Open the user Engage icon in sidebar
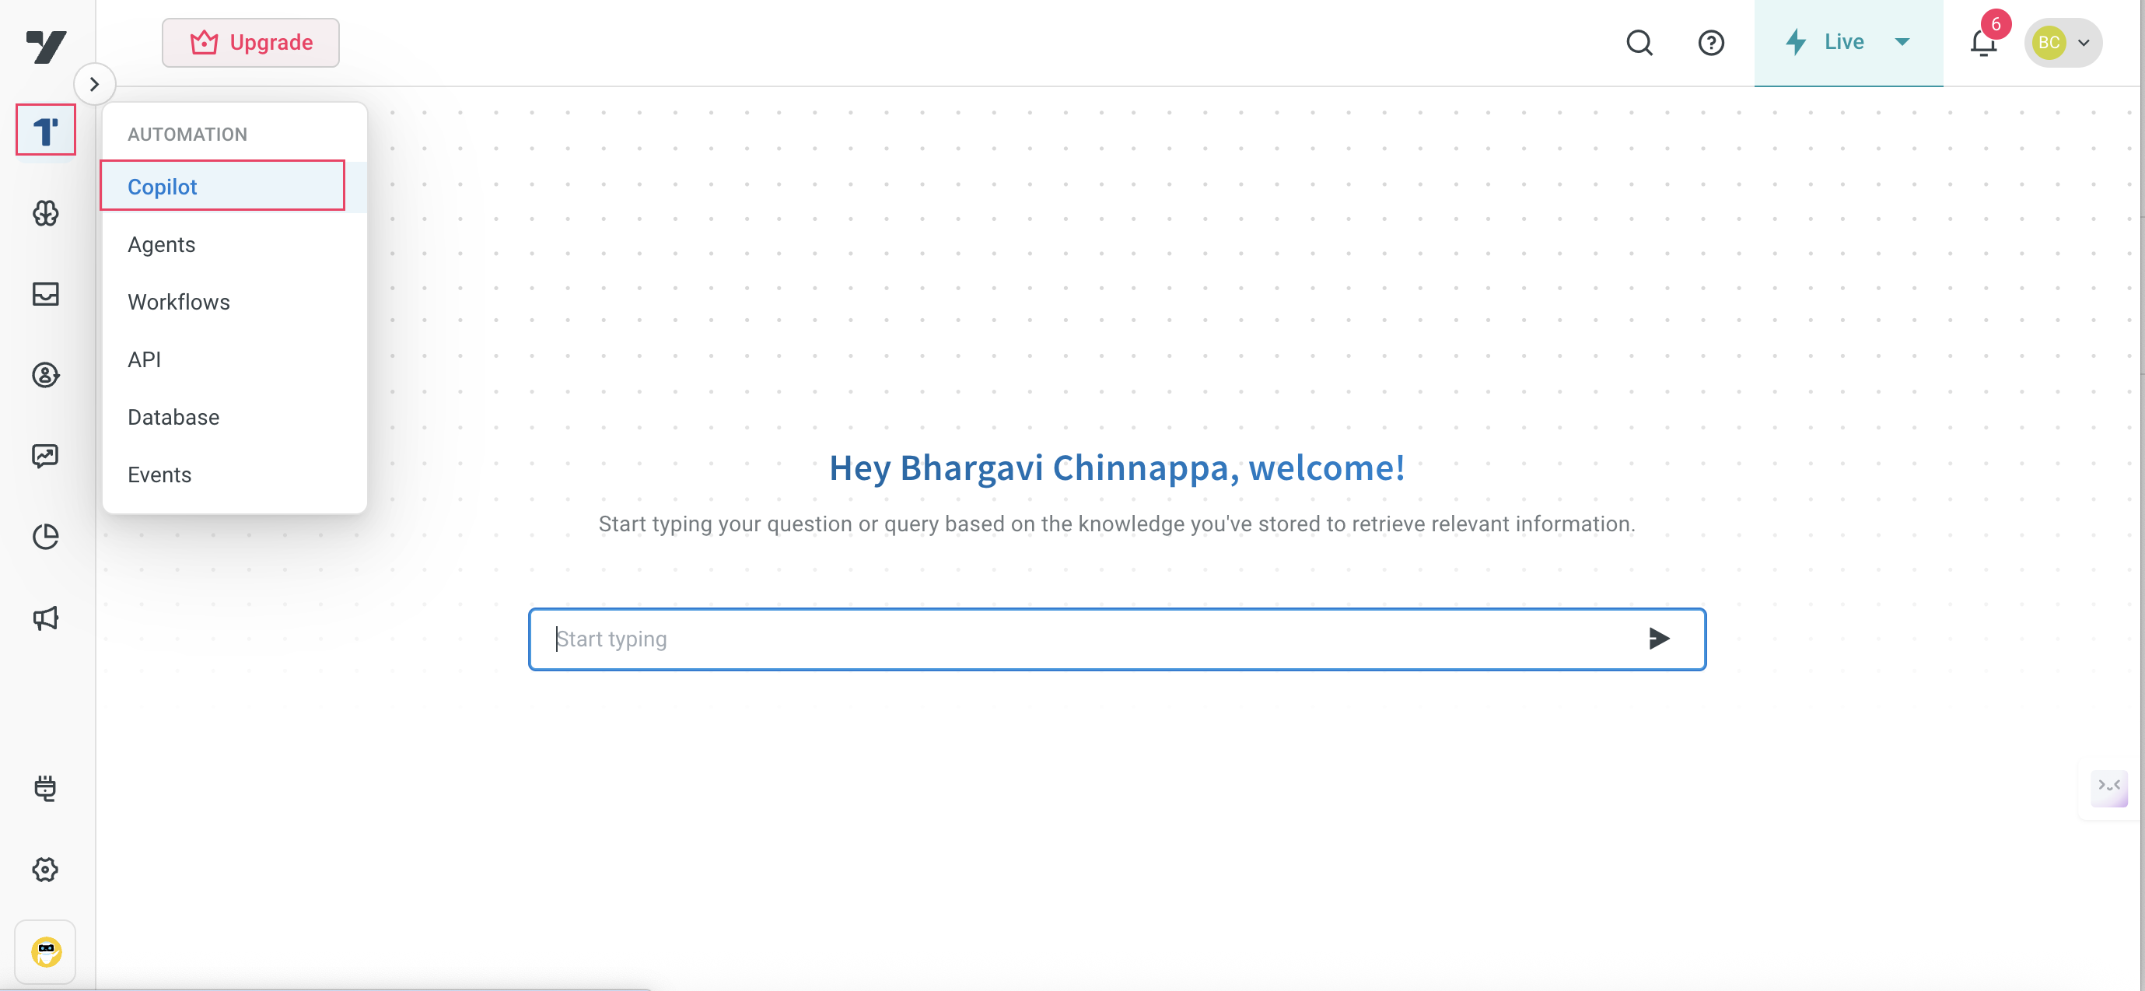The height and width of the screenshot is (991, 2145). (46, 375)
